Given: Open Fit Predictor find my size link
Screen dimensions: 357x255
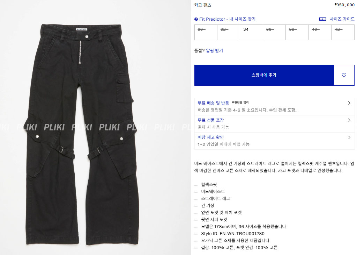Looking at the screenshot, I should pyautogui.click(x=228, y=19).
